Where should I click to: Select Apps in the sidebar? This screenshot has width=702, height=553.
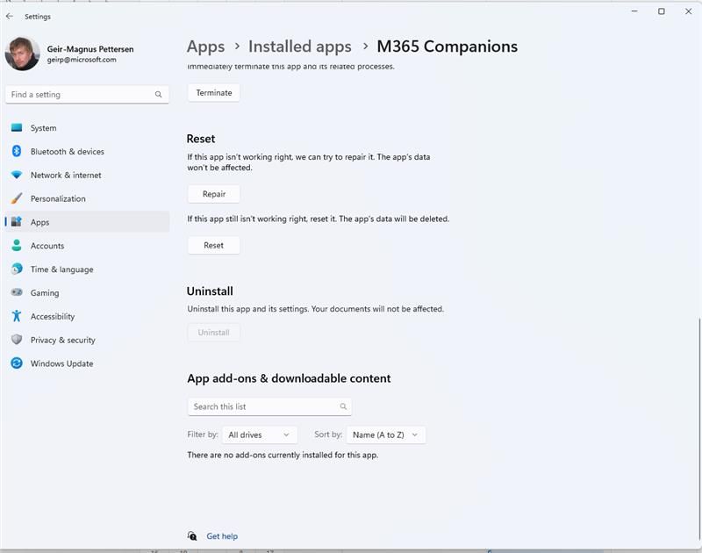87,222
